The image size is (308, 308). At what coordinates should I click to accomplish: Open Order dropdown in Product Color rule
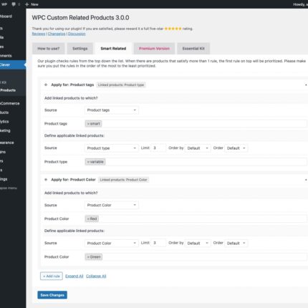coord(236,243)
